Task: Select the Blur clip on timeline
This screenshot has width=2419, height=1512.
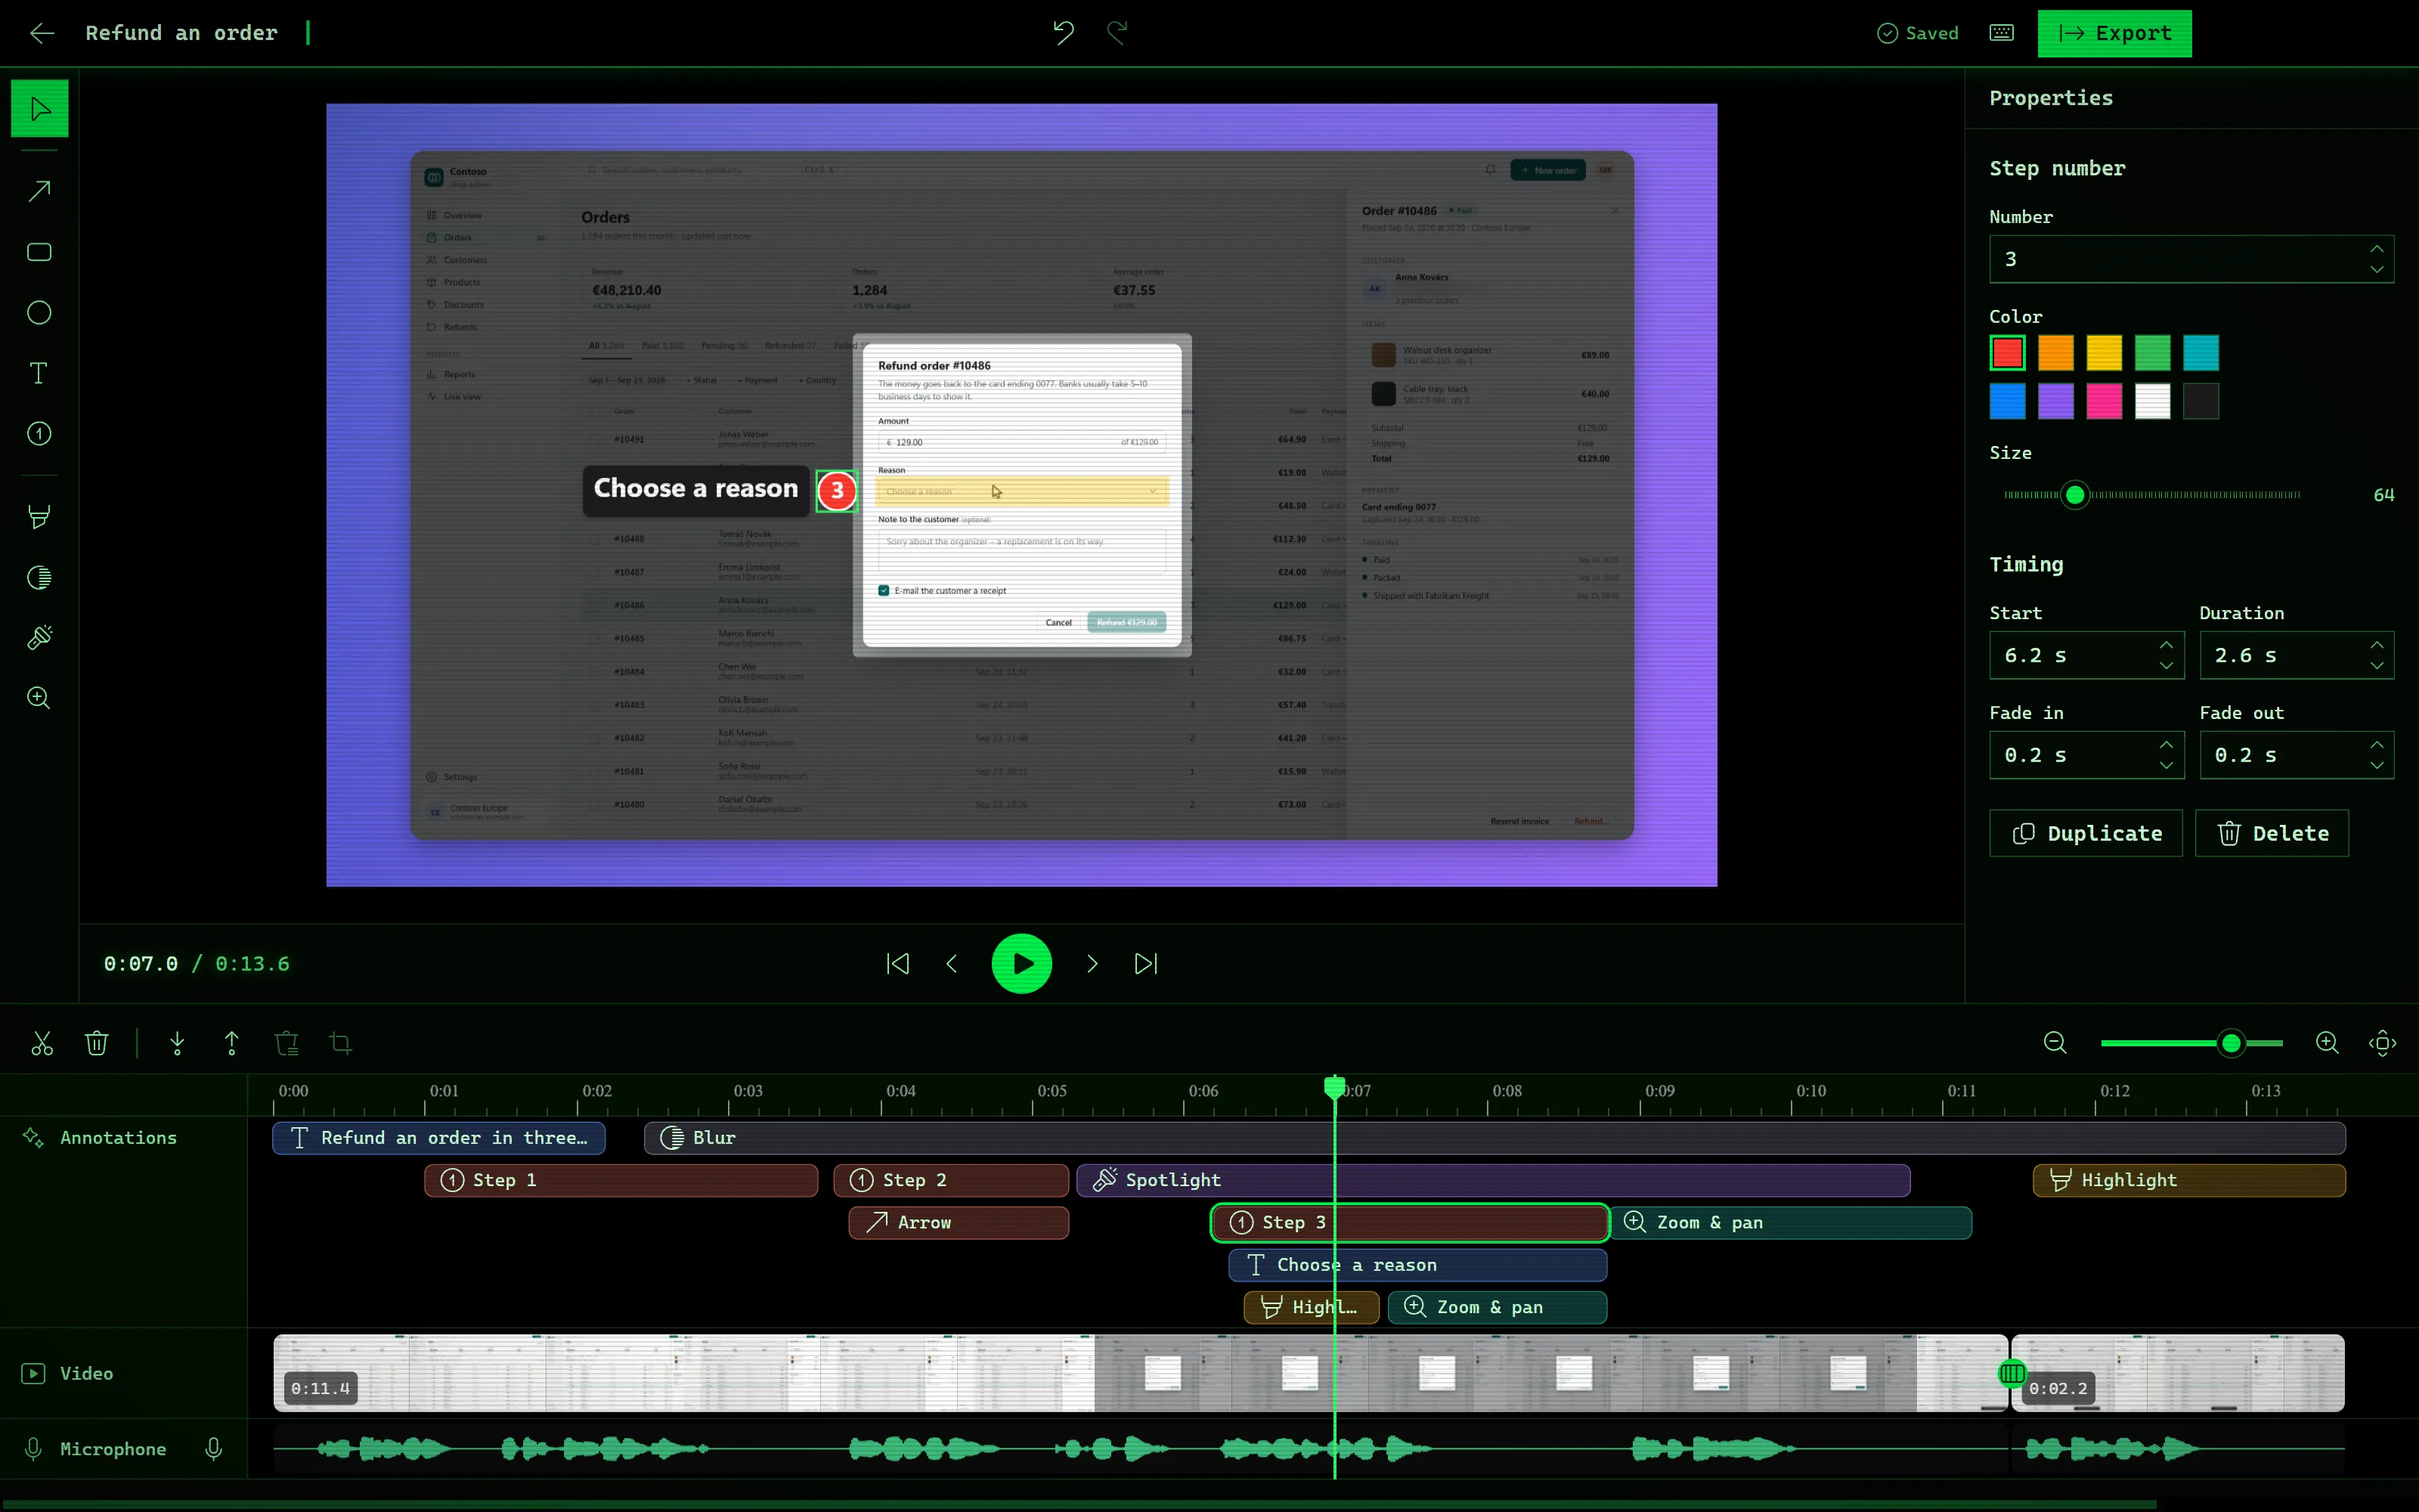Action: tap(1494, 1138)
